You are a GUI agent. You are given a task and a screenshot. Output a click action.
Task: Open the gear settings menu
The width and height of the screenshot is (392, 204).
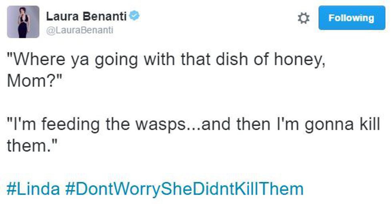[x=304, y=18]
